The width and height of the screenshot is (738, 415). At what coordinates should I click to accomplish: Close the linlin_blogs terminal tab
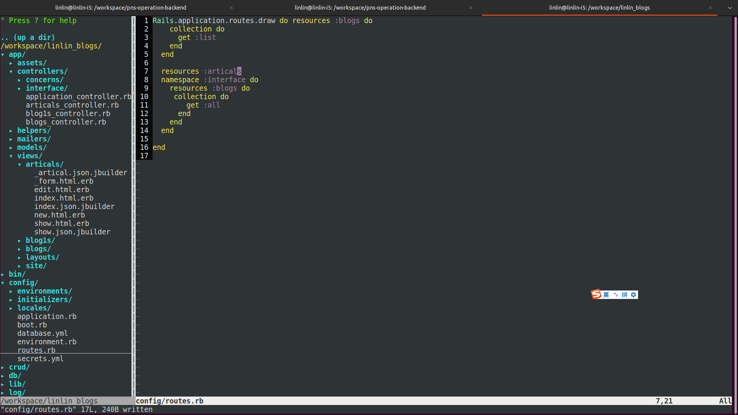pos(710,8)
